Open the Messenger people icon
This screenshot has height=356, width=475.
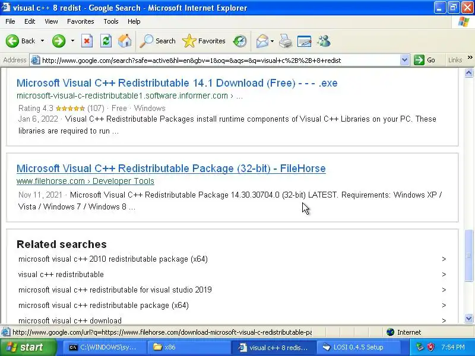pyautogui.click(x=324, y=41)
